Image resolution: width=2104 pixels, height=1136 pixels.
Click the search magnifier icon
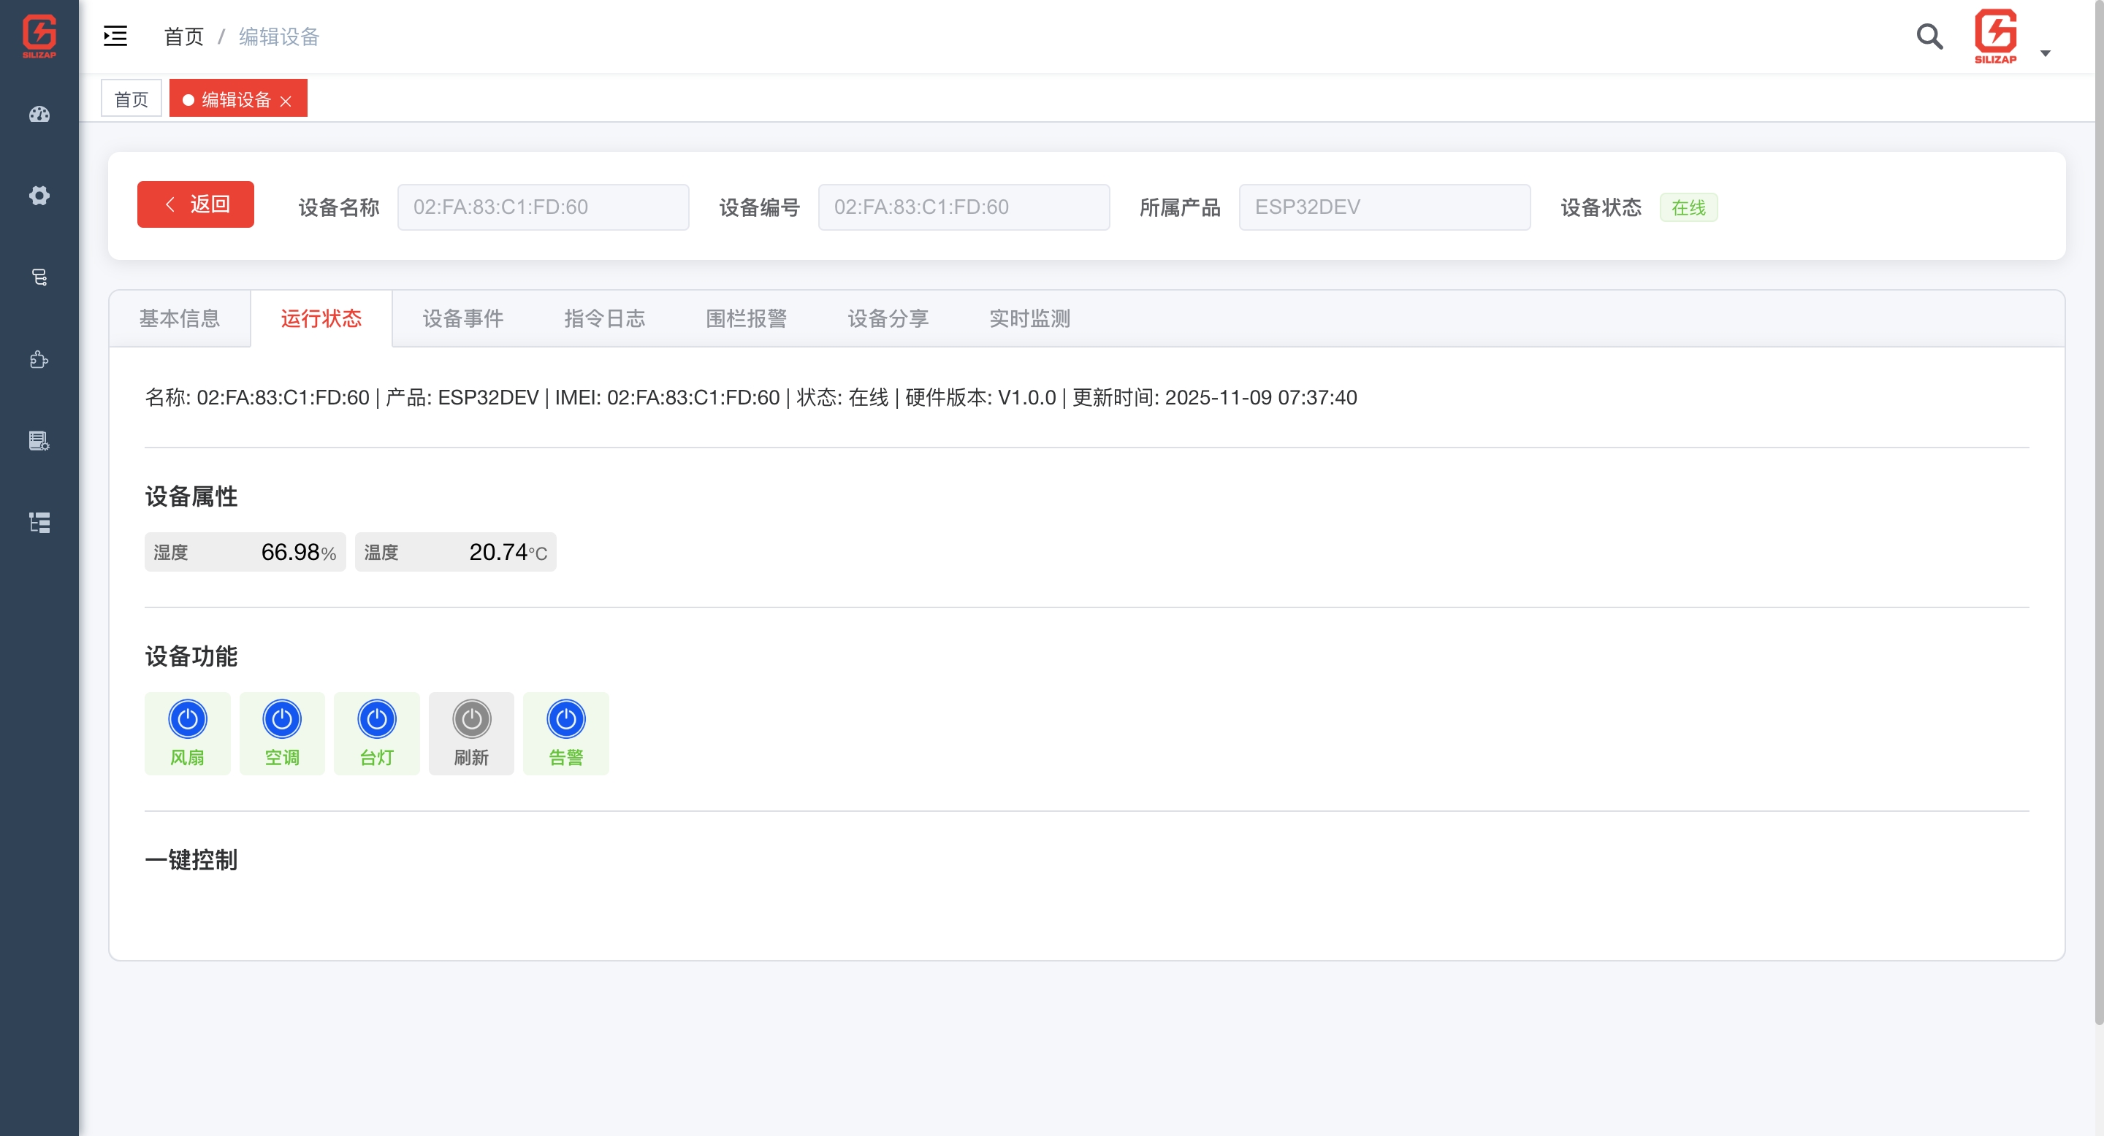[x=1929, y=37]
